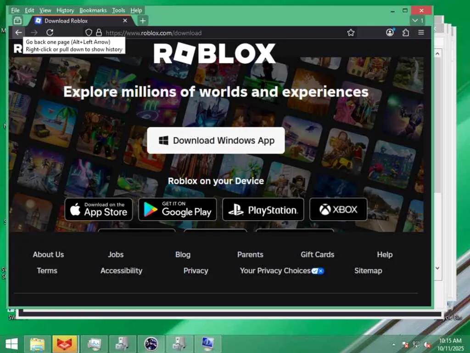Viewport: 470px width, 353px height.
Task: Open the About Us footer link
Action: [48, 255]
